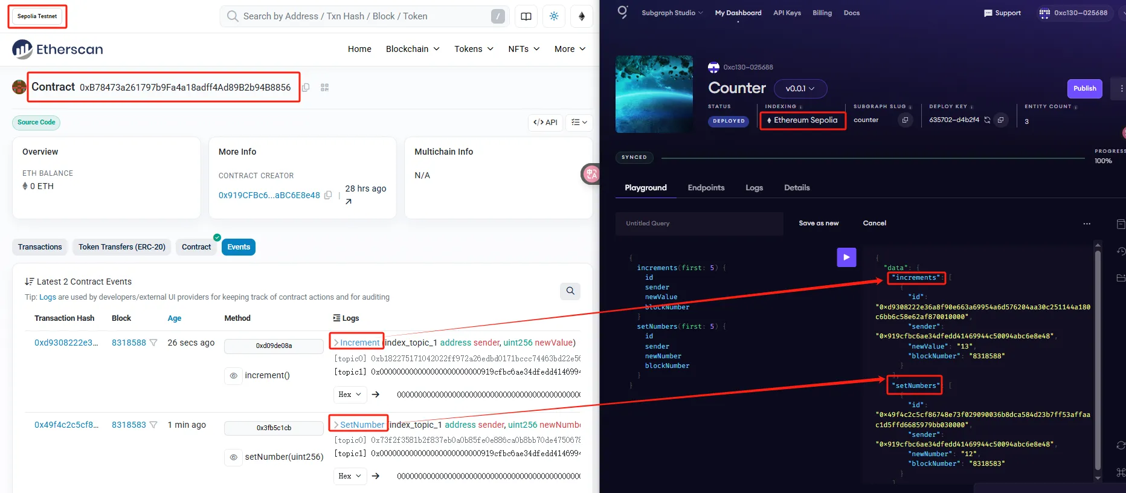Click the Ethereum diamond network icon
Screen dimensions: 1126x493
[582, 16]
